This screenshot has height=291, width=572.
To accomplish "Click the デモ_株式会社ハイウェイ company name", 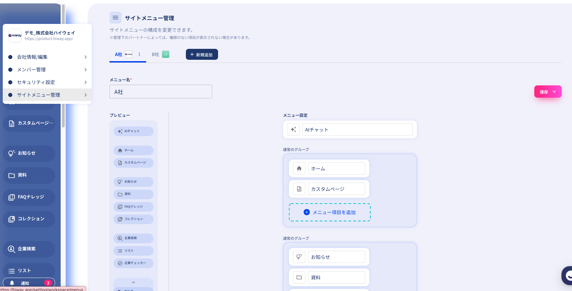I will click(x=50, y=33).
